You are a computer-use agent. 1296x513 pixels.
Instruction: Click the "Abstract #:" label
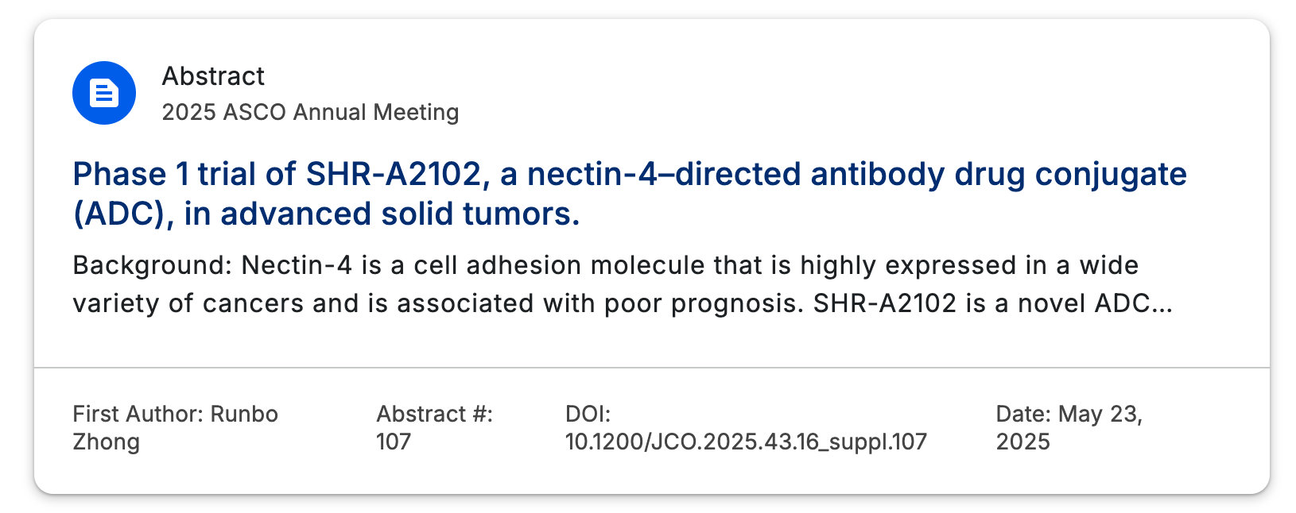click(x=434, y=414)
